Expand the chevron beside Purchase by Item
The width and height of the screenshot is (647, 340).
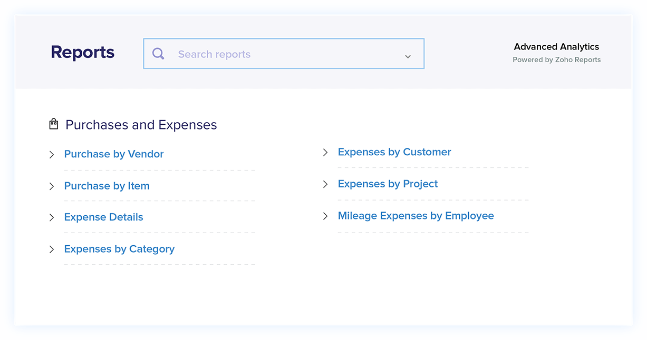52,186
